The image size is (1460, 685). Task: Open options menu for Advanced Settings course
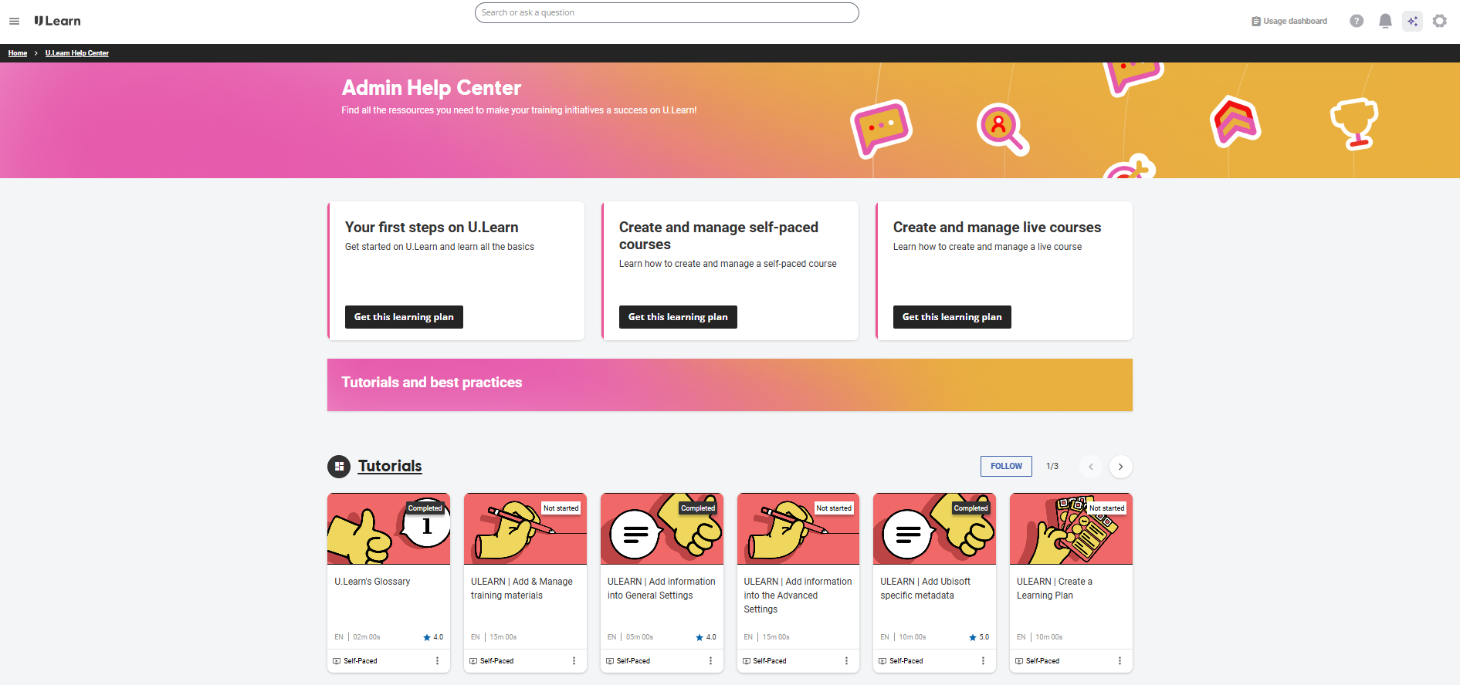[846, 661]
